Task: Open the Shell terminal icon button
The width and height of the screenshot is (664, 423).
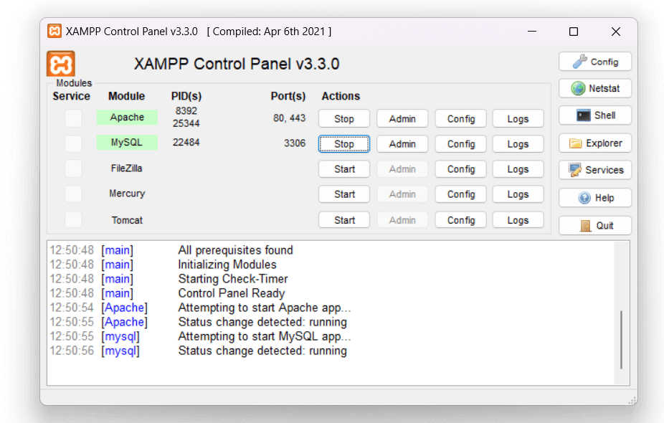Action: [594, 115]
